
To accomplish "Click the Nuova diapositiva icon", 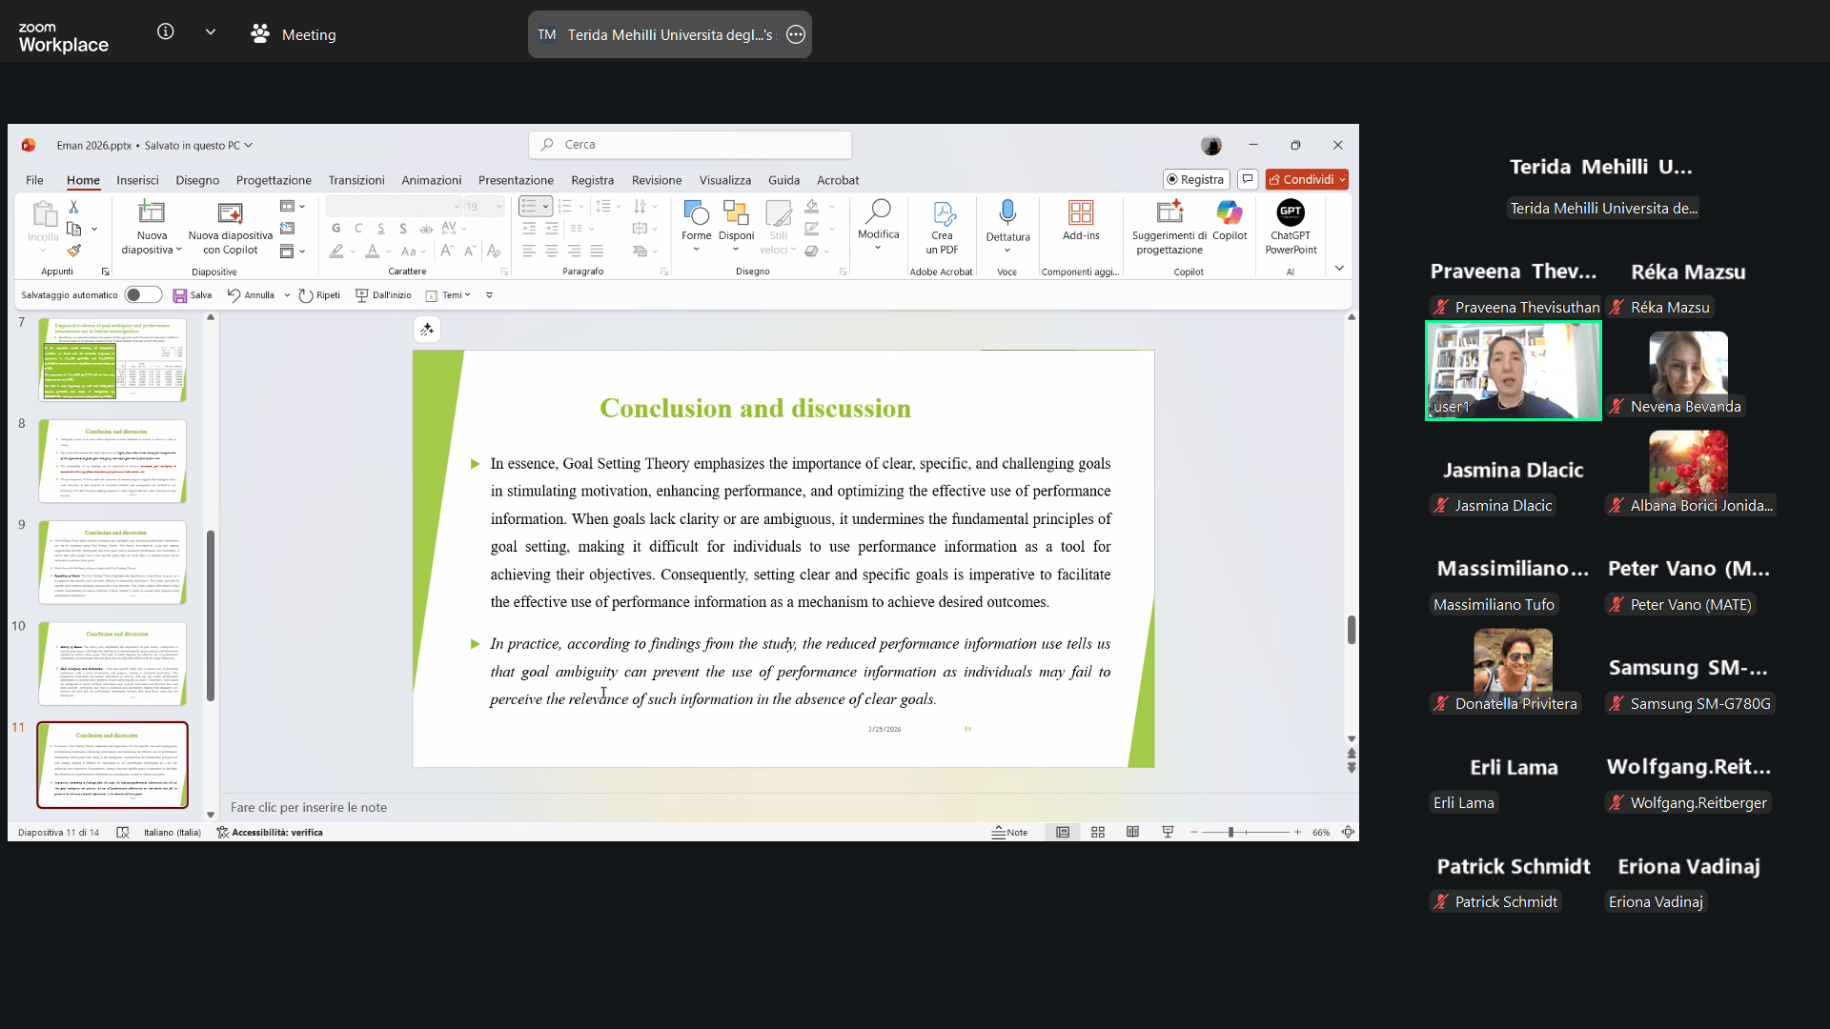I will click(152, 212).
